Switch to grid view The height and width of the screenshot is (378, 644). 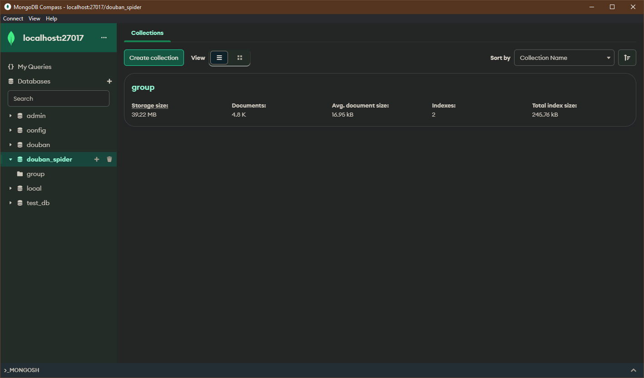click(240, 58)
